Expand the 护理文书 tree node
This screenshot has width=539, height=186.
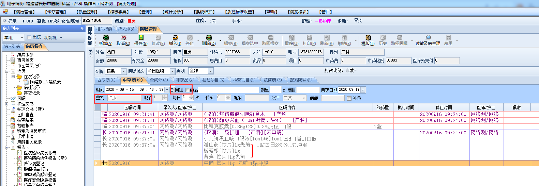coord(7,104)
